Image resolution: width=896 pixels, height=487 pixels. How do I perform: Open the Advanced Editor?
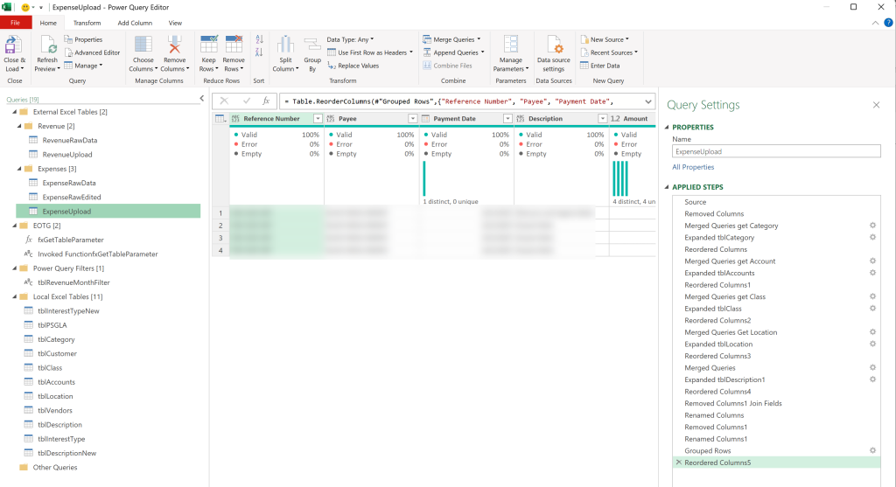(x=92, y=52)
